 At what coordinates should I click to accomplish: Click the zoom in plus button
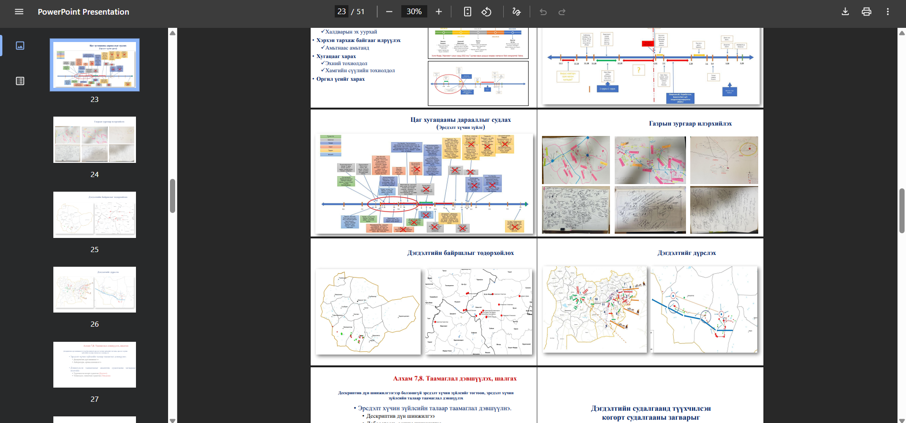coord(439,12)
